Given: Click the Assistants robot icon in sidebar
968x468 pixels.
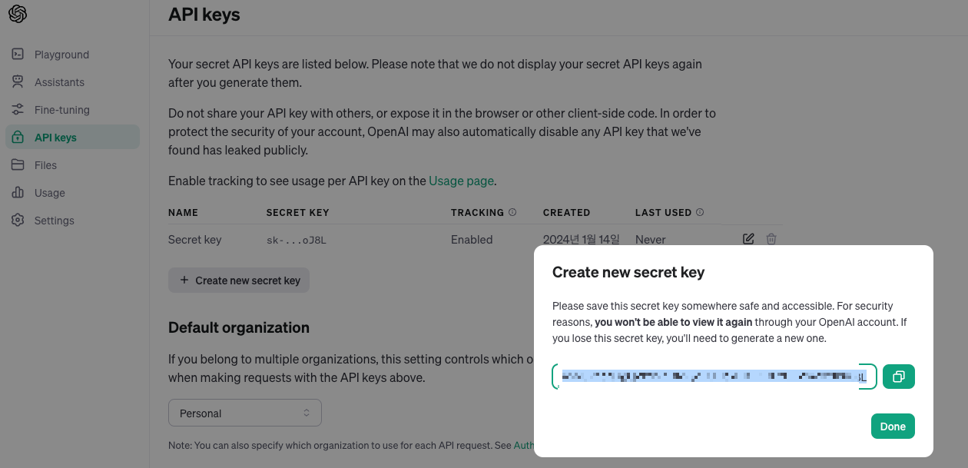Looking at the screenshot, I should (18, 82).
